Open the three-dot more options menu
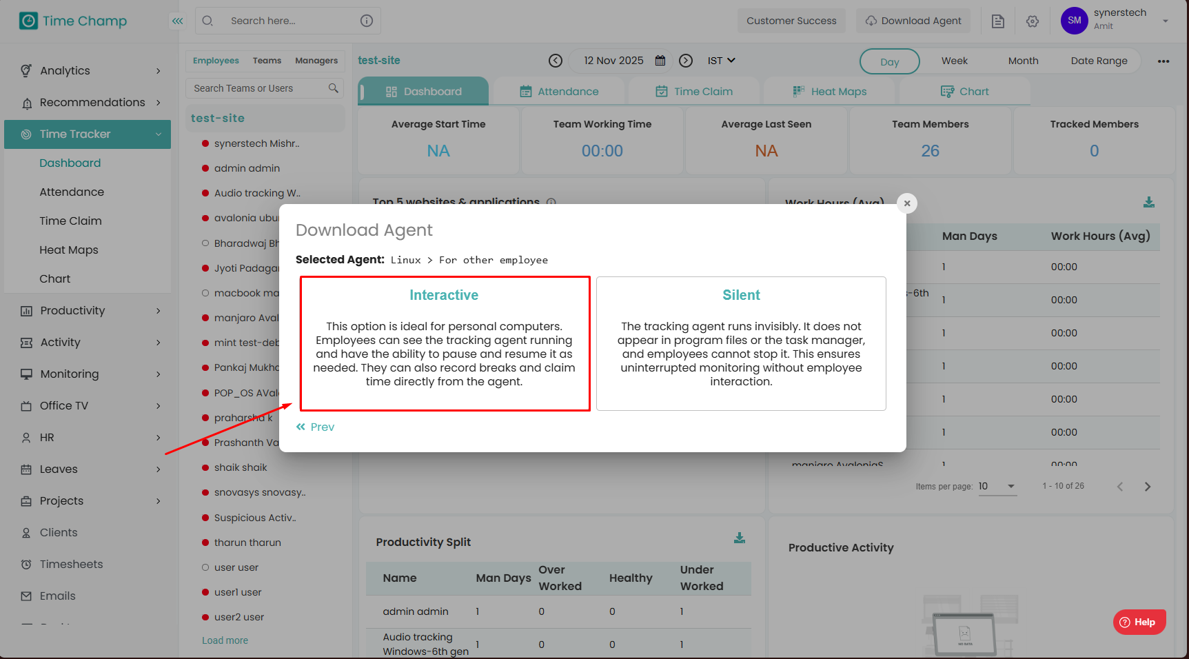1189x659 pixels. point(1163,61)
